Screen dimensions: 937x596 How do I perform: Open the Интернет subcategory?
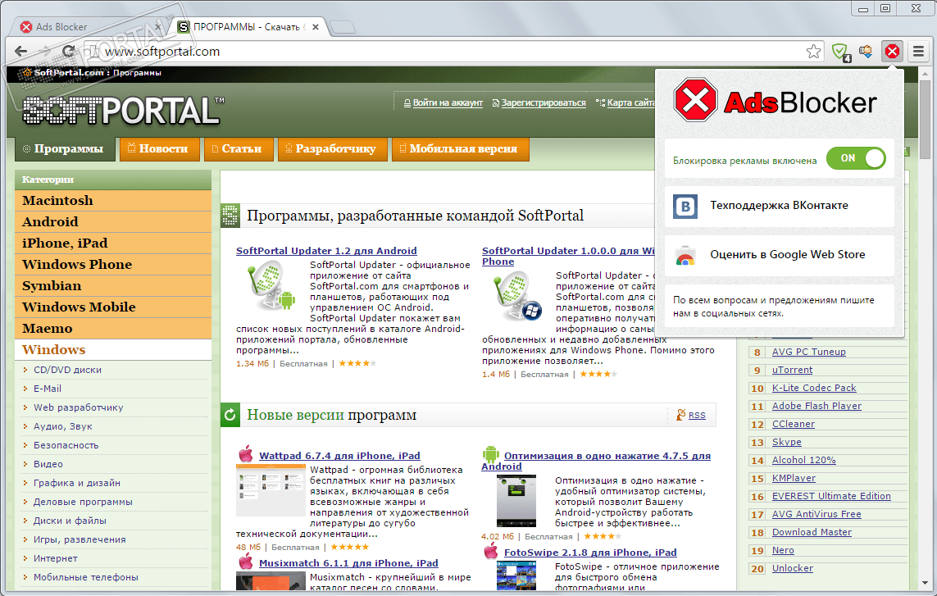tap(56, 558)
